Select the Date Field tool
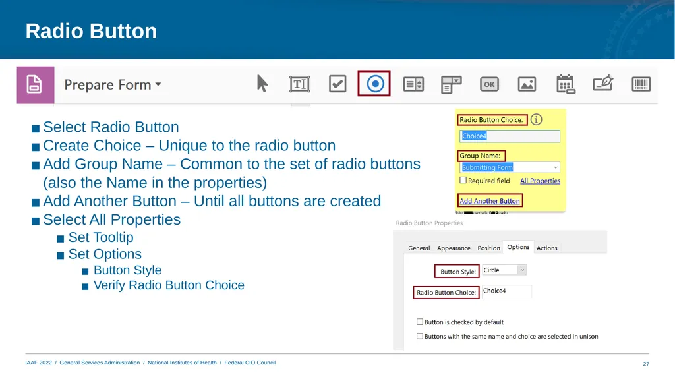This screenshot has height=379, width=675. [x=565, y=84]
